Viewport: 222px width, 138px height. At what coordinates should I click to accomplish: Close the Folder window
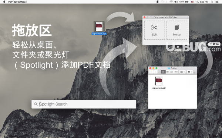pos(150,68)
